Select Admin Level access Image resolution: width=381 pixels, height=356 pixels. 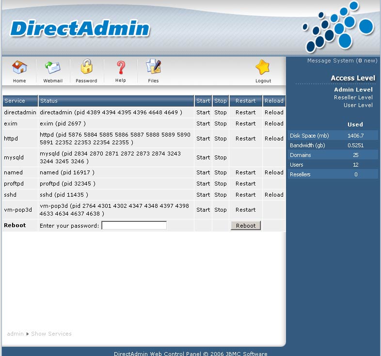pyautogui.click(x=353, y=90)
